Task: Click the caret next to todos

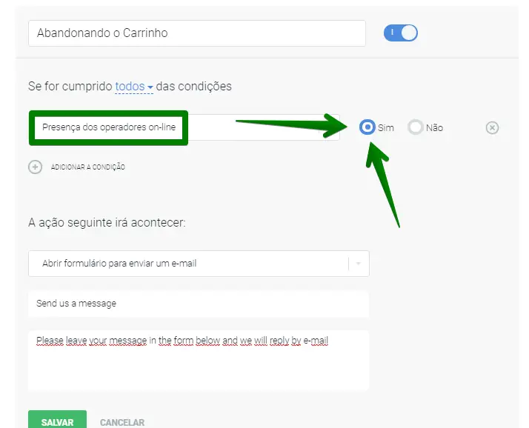Action: pyautogui.click(x=150, y=88)
